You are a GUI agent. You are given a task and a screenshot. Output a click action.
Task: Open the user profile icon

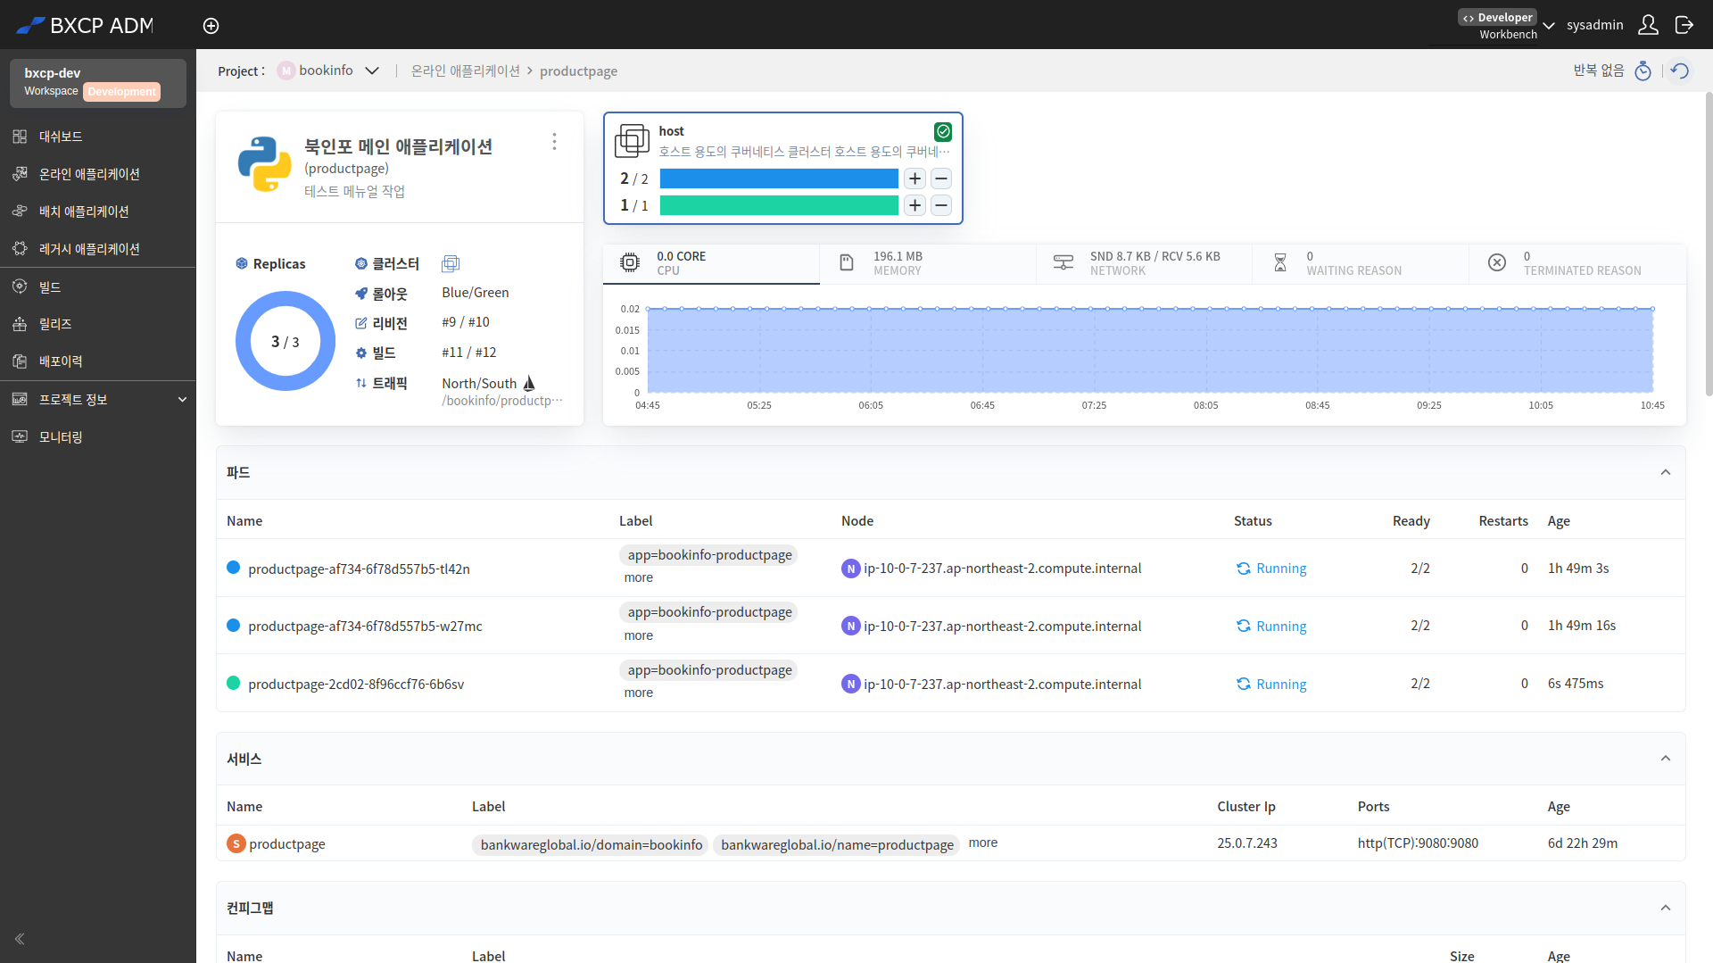(1648, 25)
